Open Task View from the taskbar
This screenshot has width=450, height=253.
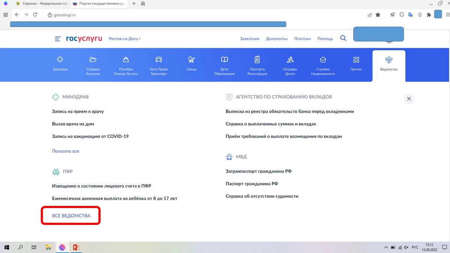point(34,247)
